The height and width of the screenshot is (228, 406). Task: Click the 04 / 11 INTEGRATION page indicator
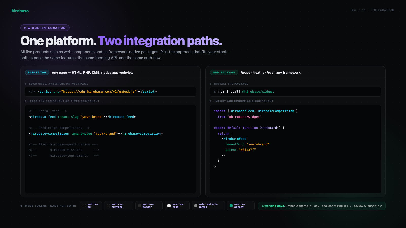373,10
